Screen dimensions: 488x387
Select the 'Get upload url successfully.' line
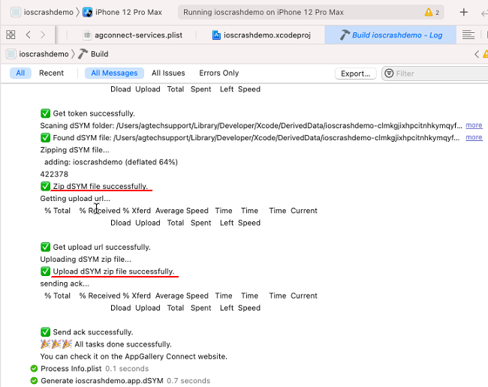(102, 247)
